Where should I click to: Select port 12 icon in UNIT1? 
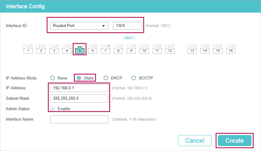coord(170,49)
